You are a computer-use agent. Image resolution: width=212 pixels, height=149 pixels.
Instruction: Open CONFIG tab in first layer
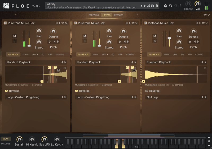click(60, 55)
